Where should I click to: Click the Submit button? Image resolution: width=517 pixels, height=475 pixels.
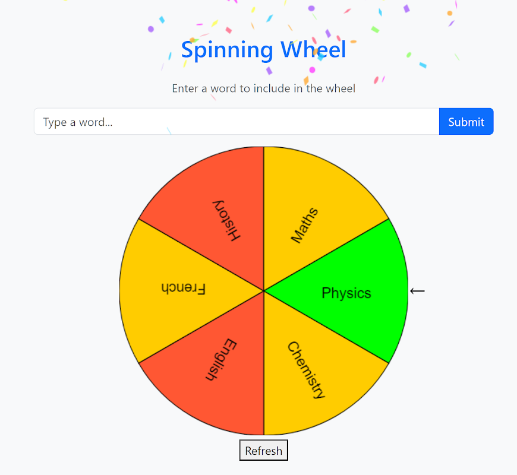pyautogui.click(x=466, y=122)
